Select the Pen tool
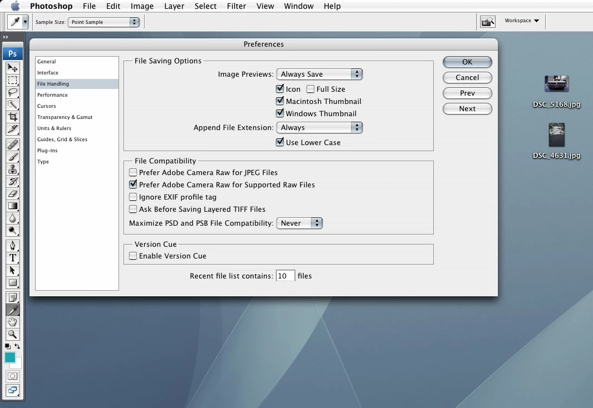Screen dimensions: 593x408 [x=12, y=246]
